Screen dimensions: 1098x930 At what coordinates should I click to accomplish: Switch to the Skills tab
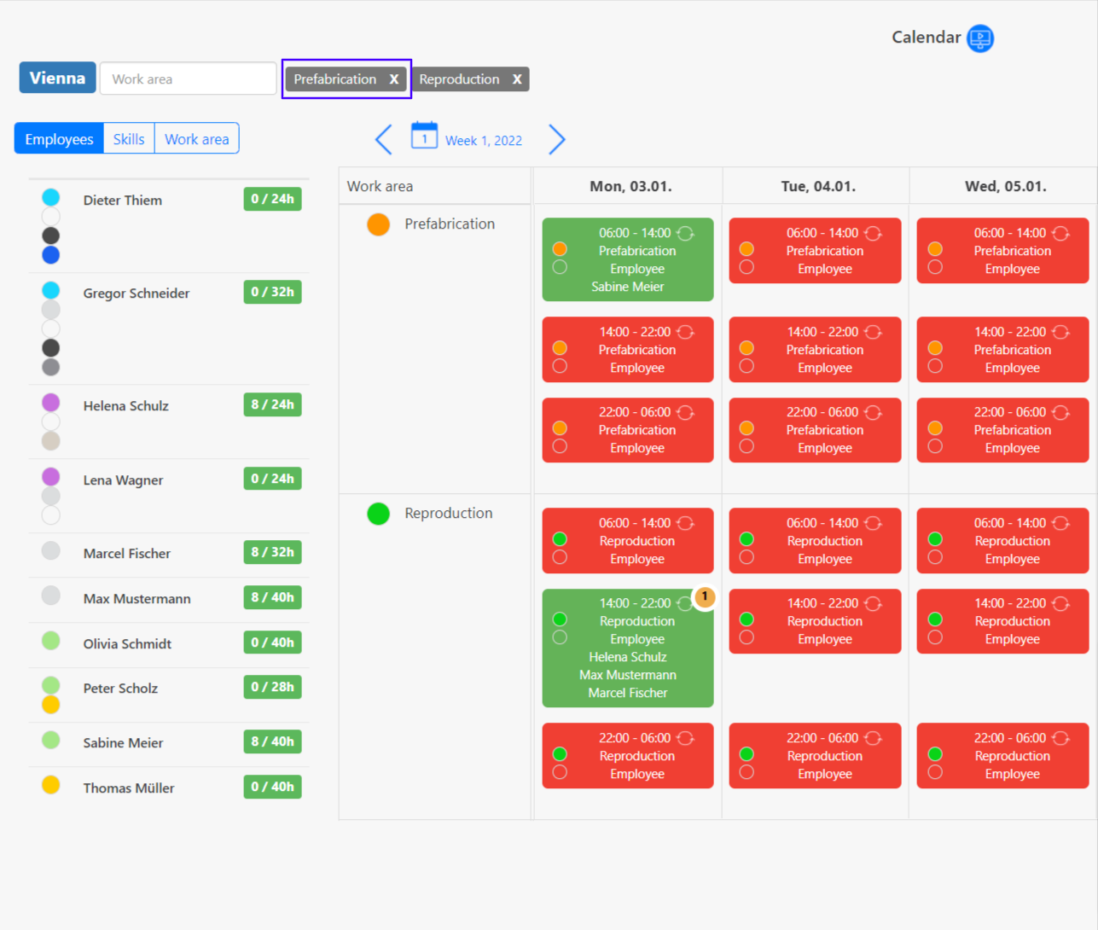click(x=129, y=137)
